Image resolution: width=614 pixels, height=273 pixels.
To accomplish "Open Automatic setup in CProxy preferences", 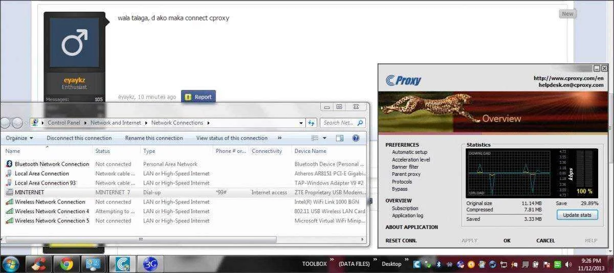I will coord(409,152).
